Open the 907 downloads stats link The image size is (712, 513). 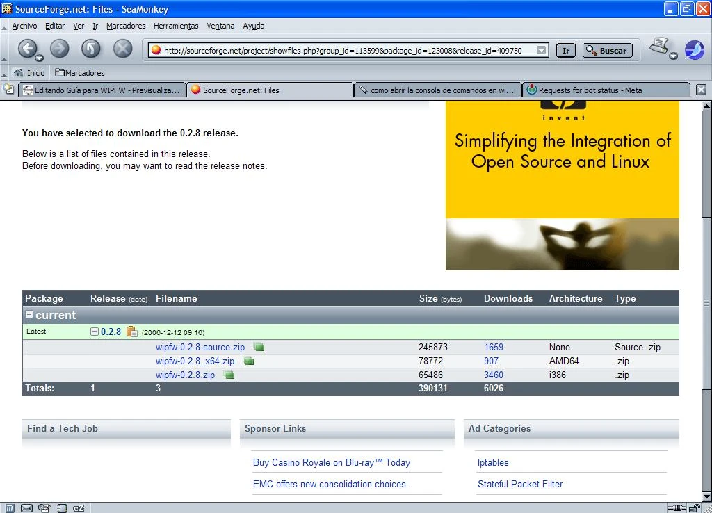(x=491, y=361)
